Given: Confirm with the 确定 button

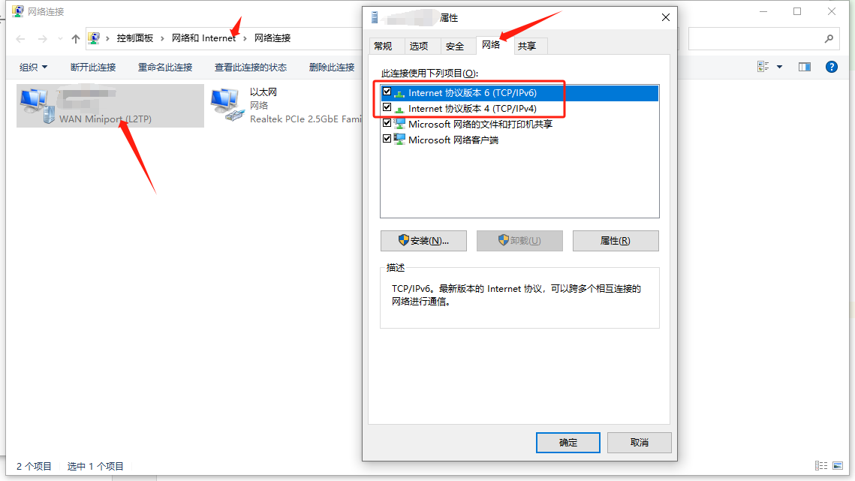Looking at the screenshot, I should [567, 442].
